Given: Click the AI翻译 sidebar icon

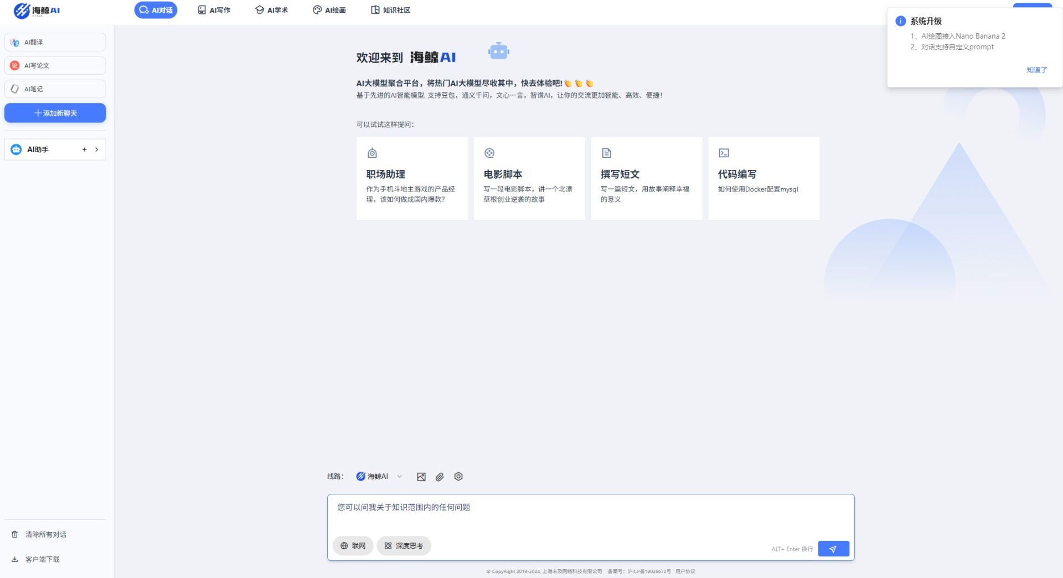Looking at the screenshot, I should [15, 42].
